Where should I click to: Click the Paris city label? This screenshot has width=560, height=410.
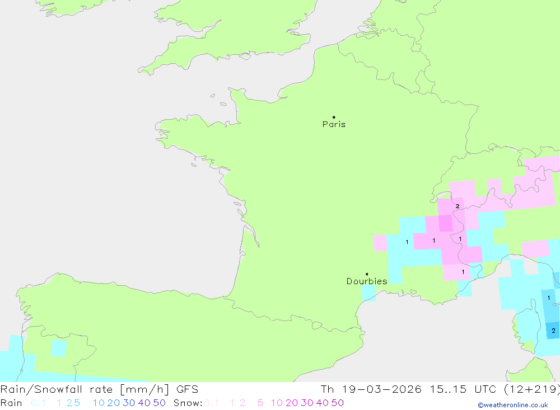coord(334,124)
